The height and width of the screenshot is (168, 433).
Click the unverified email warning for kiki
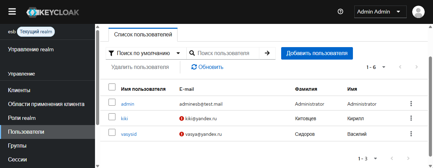click(182, 118)
